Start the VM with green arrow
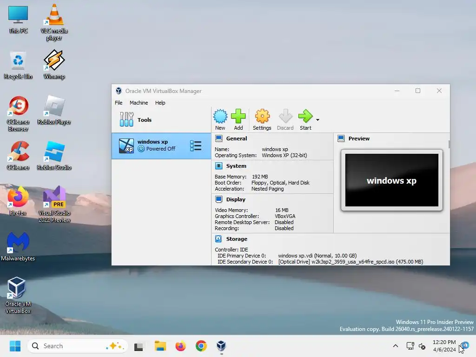Viewport: 476px width, 357px height. pyautogui.click(x=305, y=116)
